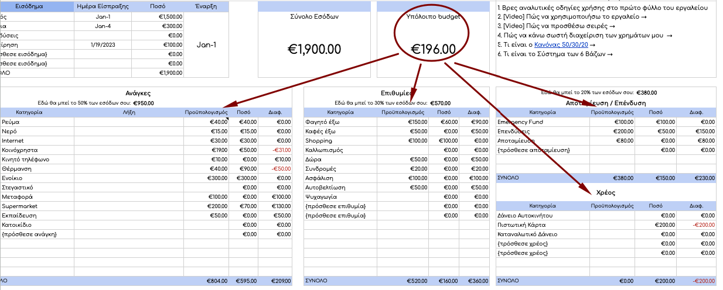The width and height of the screenshot is (723, 290).
Task: Click the Λήξη column header
Action: [129, 112]
